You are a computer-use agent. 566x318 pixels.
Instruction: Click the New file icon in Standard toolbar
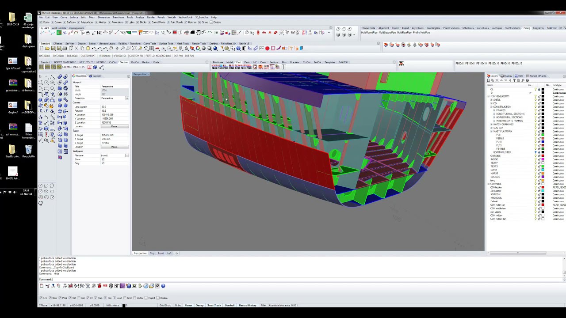(42, 48)
